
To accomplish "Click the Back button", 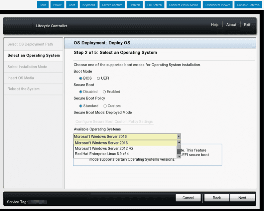I will pyautogui.click(x=217, y=198).
